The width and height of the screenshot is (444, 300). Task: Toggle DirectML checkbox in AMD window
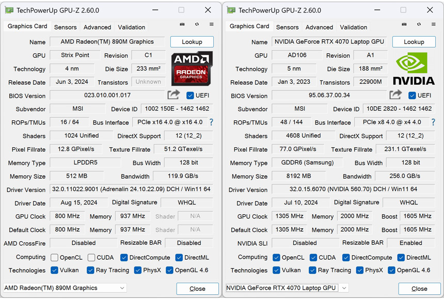point(179,258)
